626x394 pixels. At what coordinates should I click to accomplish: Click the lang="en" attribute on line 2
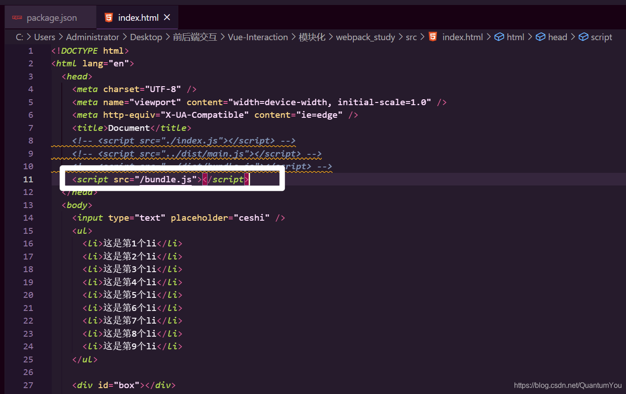pos(106,64)
